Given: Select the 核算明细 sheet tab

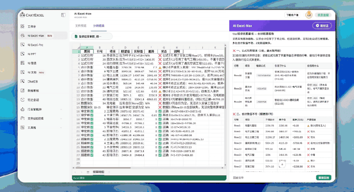Looking at the screenshot, I should (98, 172).
